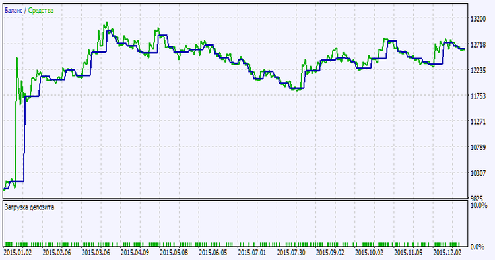
Task: Click the 10307 value on price axis
Action: pos(478,173)
